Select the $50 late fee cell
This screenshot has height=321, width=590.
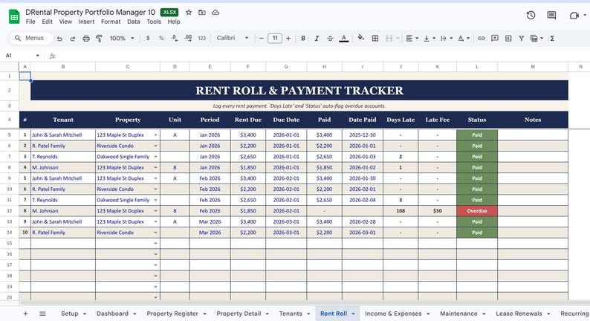(x=437, y=211)
